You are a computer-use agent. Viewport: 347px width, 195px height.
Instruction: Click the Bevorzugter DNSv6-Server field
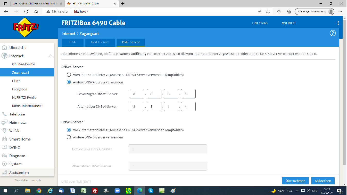[x=168, y=149]
